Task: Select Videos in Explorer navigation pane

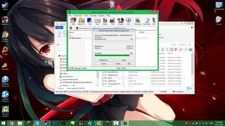Action: [x=65, y=73]
